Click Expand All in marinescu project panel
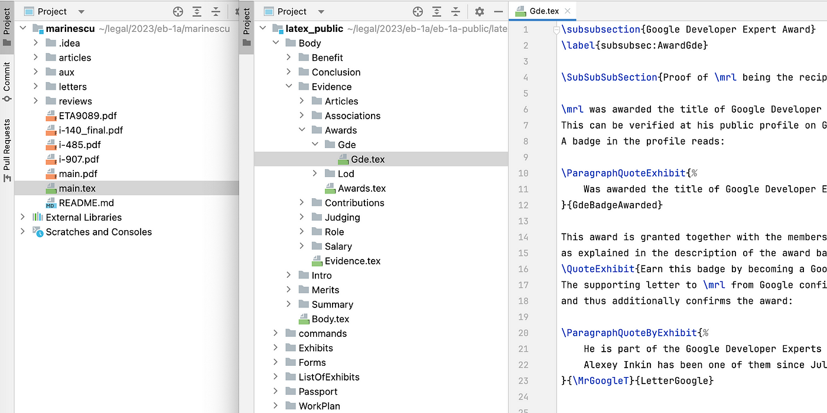This screenshot has height=413, width=827. click(x=197, y=12)
